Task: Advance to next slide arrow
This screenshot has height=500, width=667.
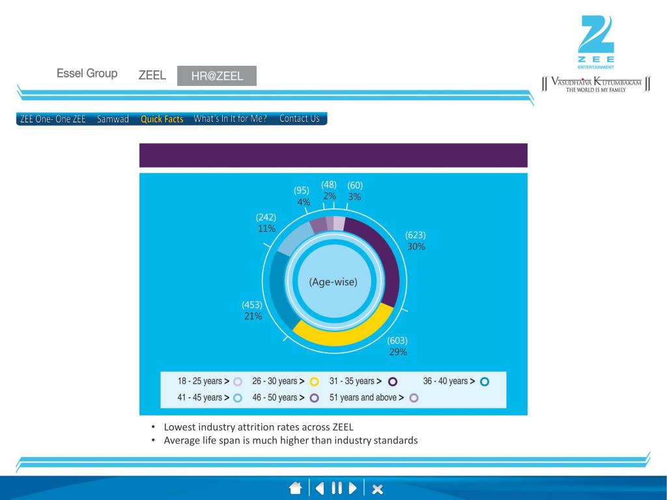Action: click(352, 488)
